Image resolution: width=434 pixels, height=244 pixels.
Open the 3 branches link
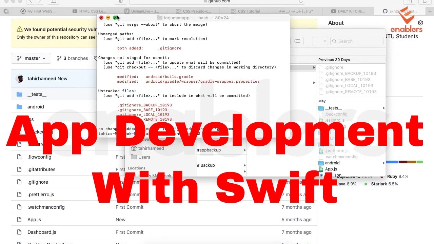click(73, 58)
